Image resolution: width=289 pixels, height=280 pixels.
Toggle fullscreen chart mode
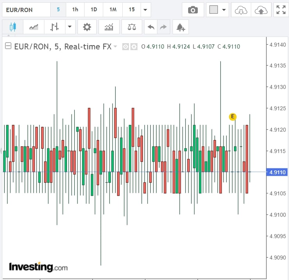point(280,10)
